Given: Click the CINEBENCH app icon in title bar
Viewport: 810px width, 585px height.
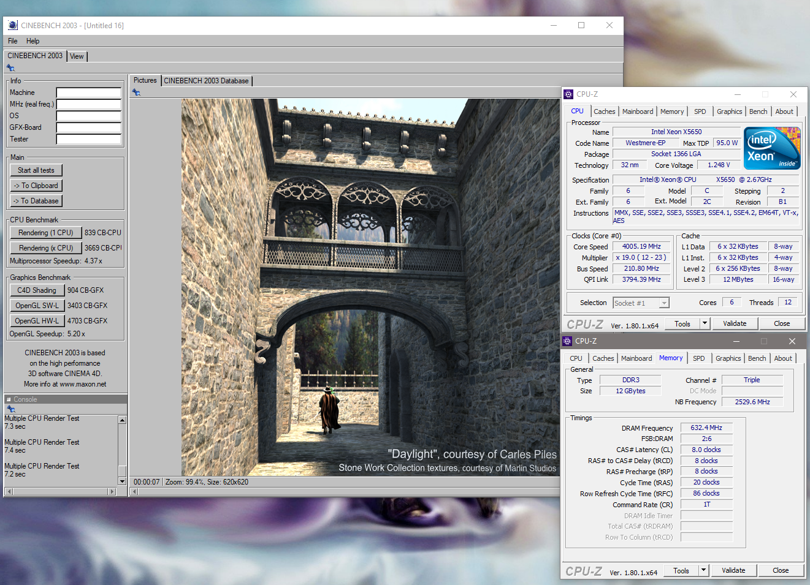Looking at the screenshot, I should tap(13, 25).
